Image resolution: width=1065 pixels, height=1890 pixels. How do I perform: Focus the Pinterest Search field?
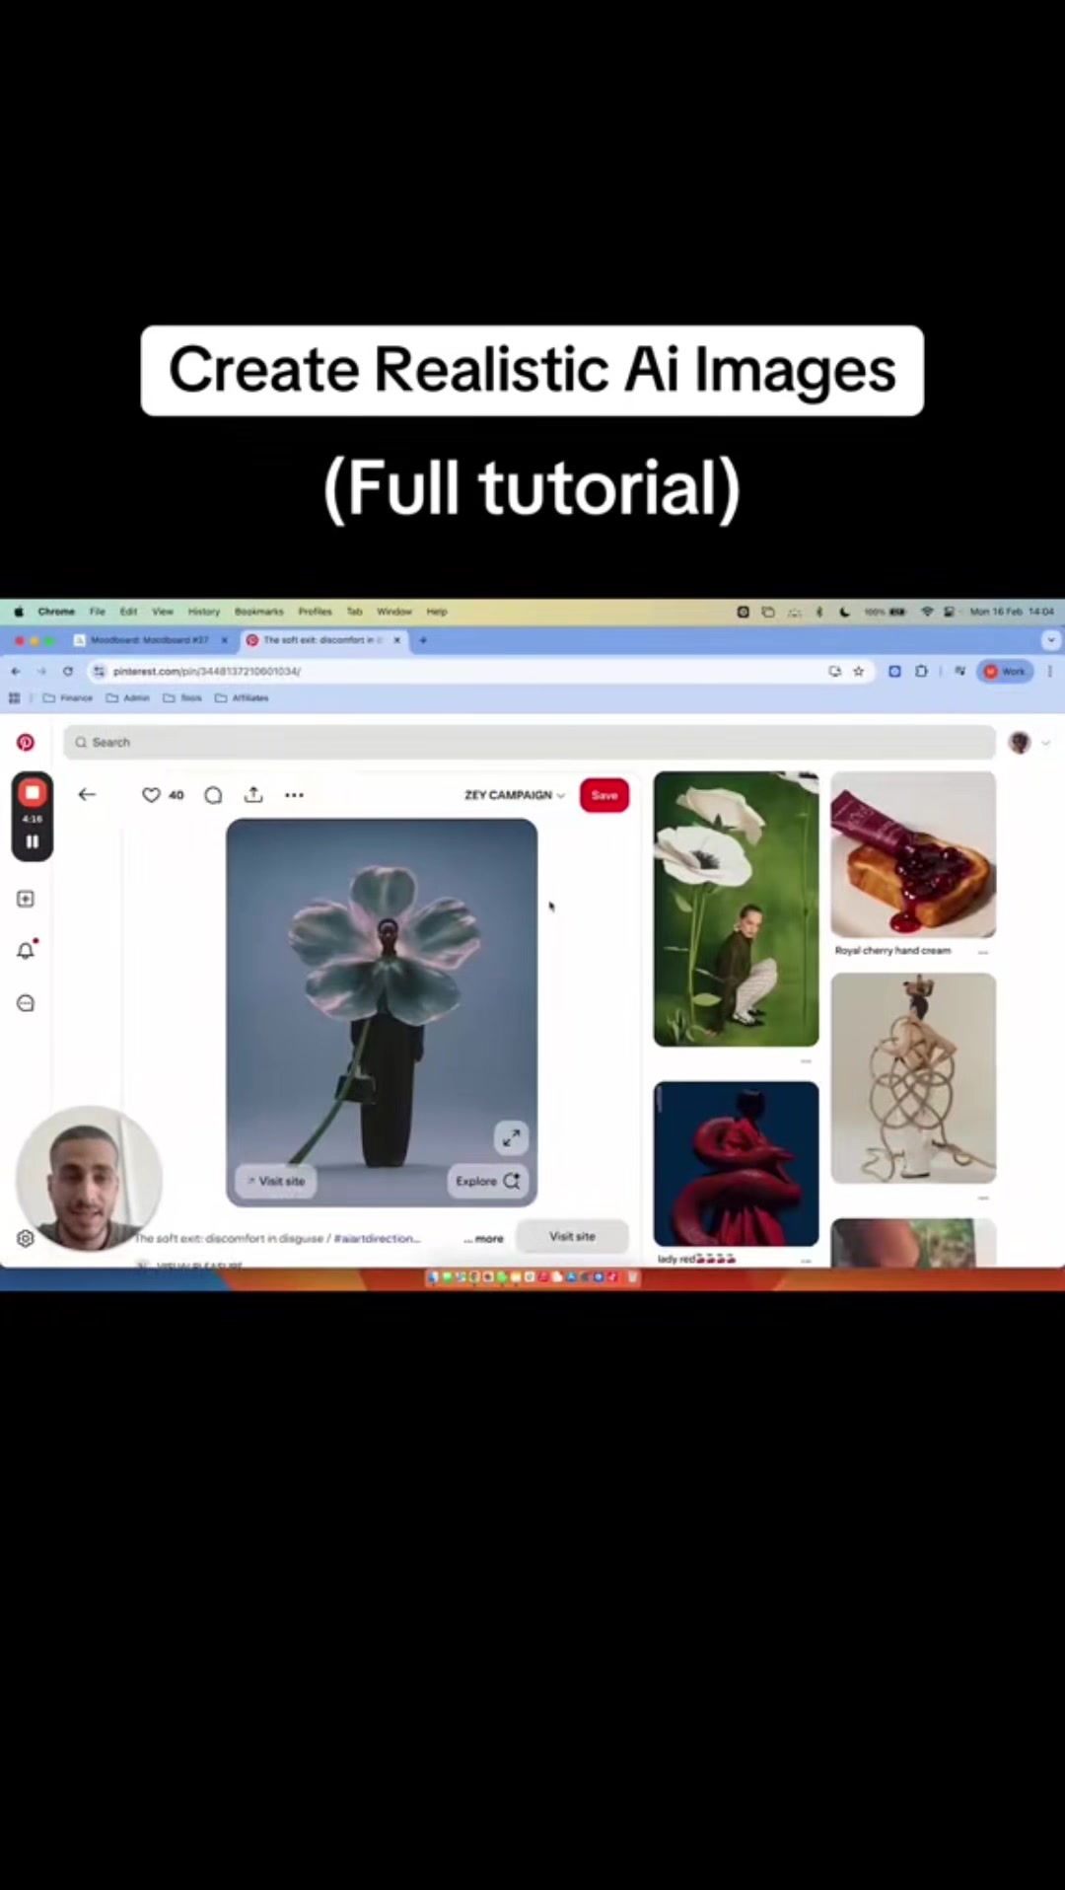(x=530, y=742)
